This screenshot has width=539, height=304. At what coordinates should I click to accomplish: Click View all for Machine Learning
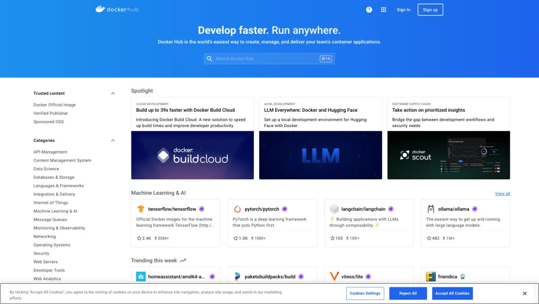[x=503, y=194]
